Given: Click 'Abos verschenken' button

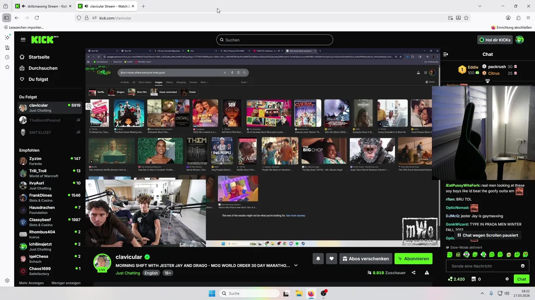Looking at the screenshot, I should (x=366, y=259).
